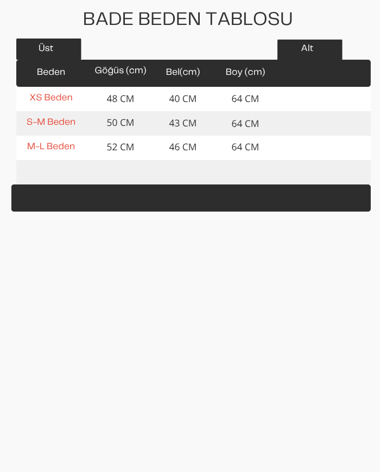This screenshot has width=380, height=472.
Task: Click the M-L row 64 CM length
Action: pyautogui.click(x=245, y=147)
